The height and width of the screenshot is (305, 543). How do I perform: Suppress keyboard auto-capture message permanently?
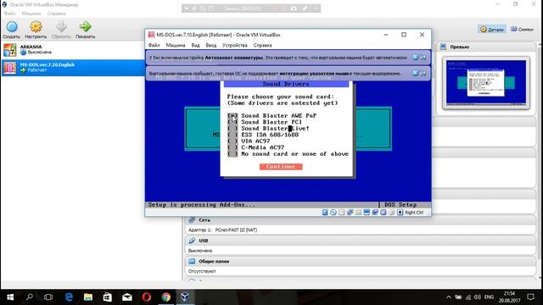[423, 58]
